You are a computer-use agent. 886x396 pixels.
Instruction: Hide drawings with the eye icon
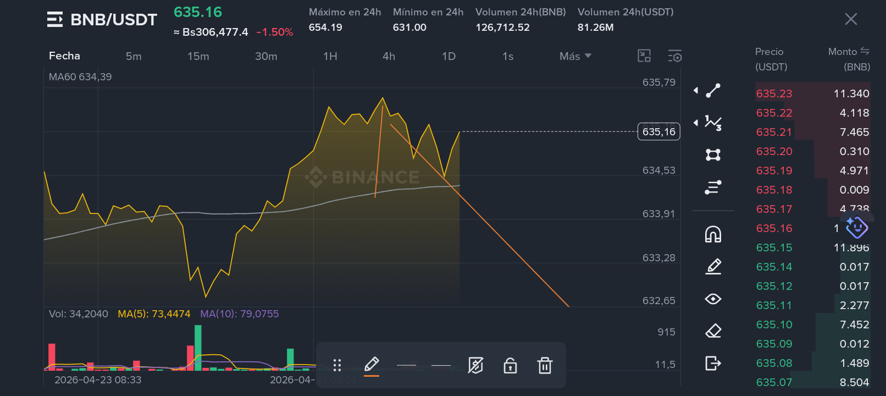coord(713,299)
